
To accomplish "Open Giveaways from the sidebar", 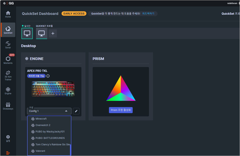I will tap(8, 106).
